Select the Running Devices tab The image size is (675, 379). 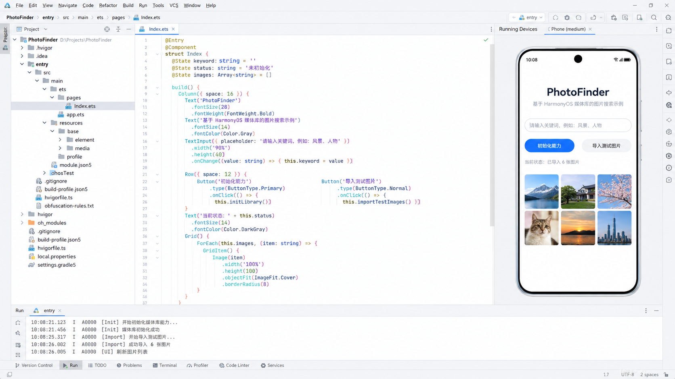pyautogui.click(x=518, y=29)
